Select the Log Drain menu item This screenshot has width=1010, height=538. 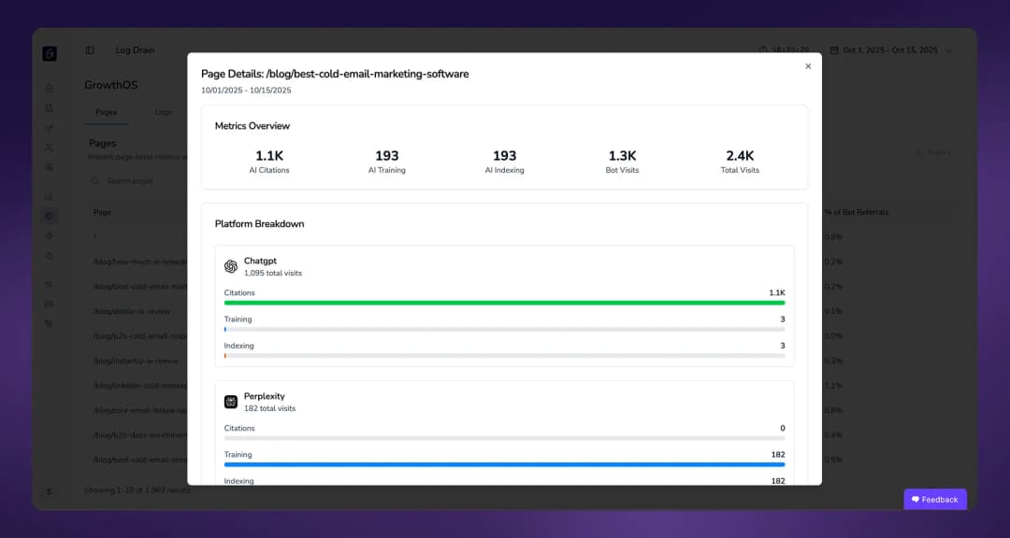(x=134, y=50)
